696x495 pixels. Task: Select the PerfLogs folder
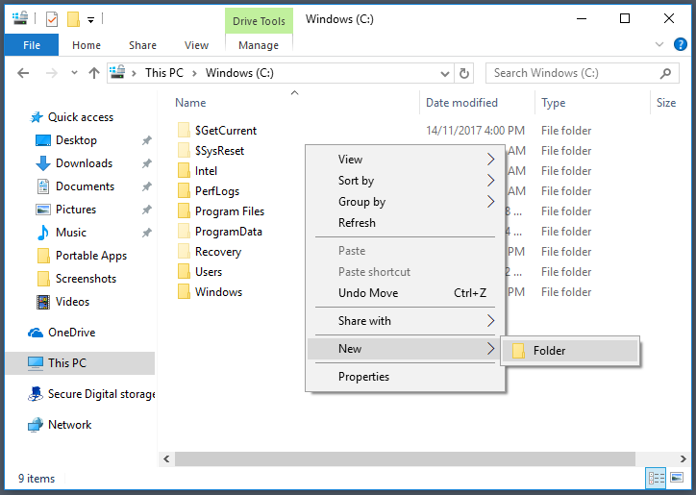(x=217, y=191)
